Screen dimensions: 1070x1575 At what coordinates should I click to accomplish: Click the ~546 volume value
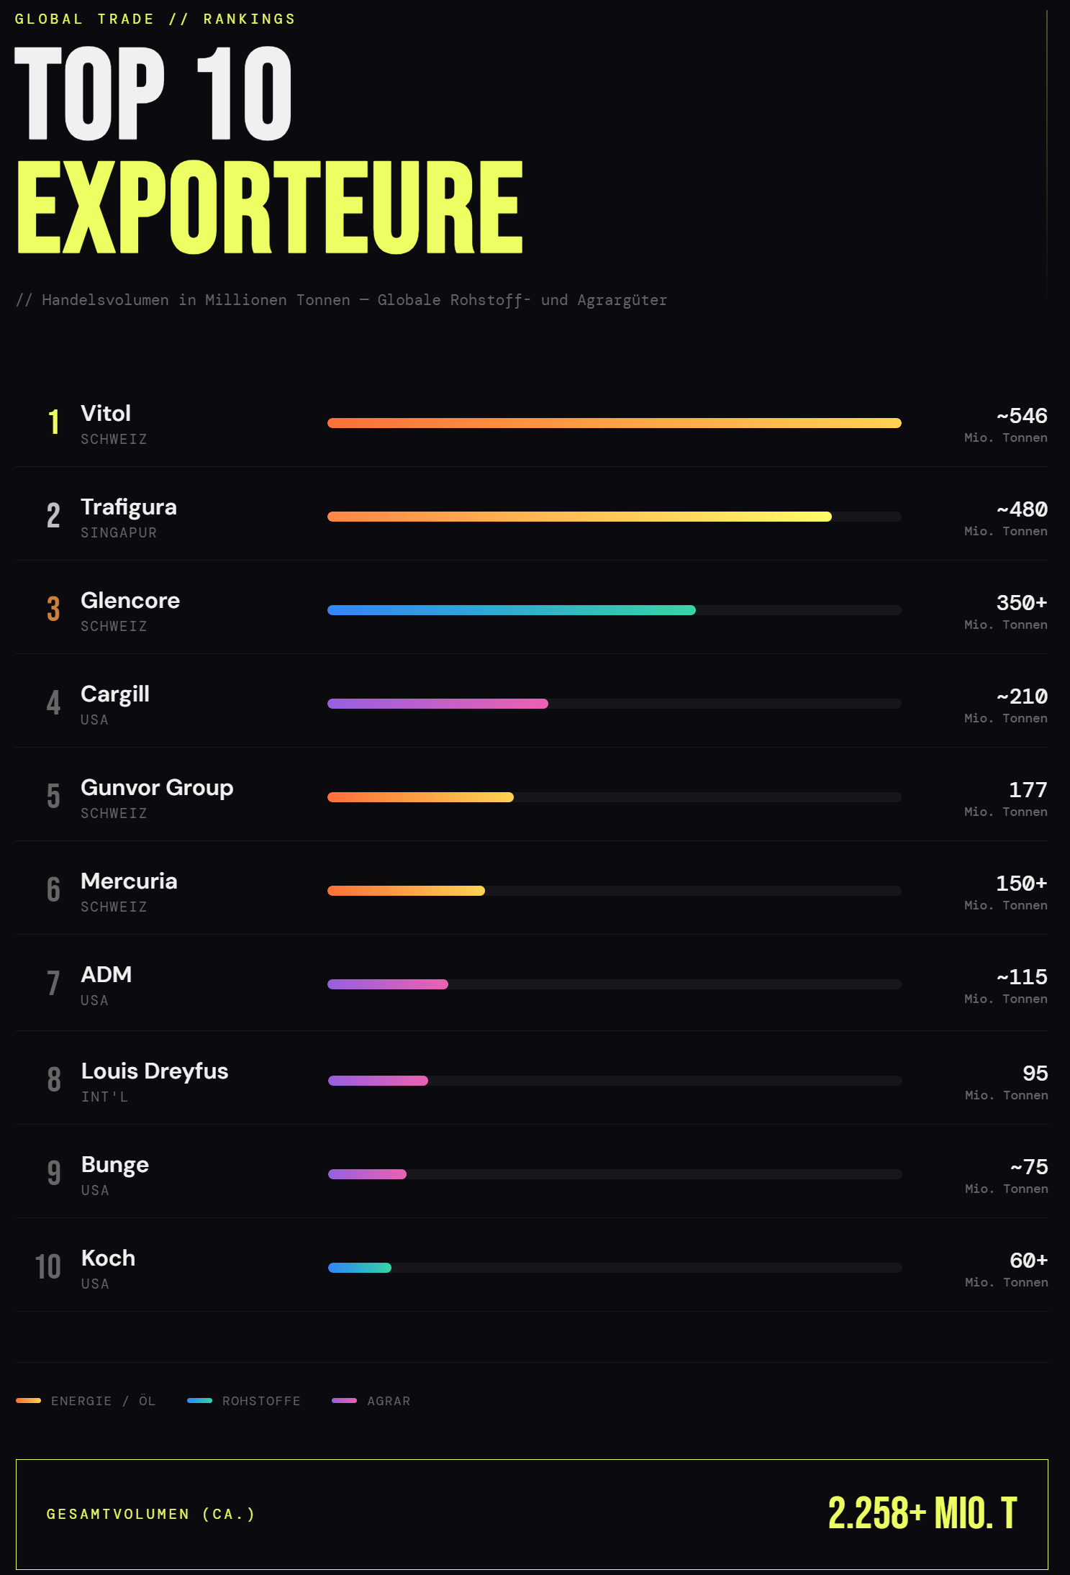1022,416
